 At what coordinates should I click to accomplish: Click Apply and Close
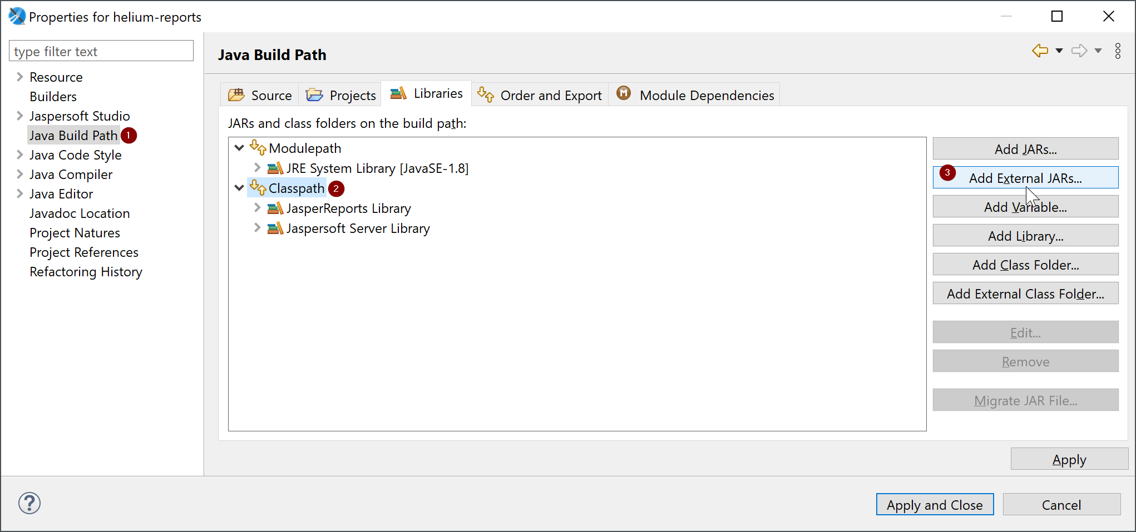[x=934, y=505]
